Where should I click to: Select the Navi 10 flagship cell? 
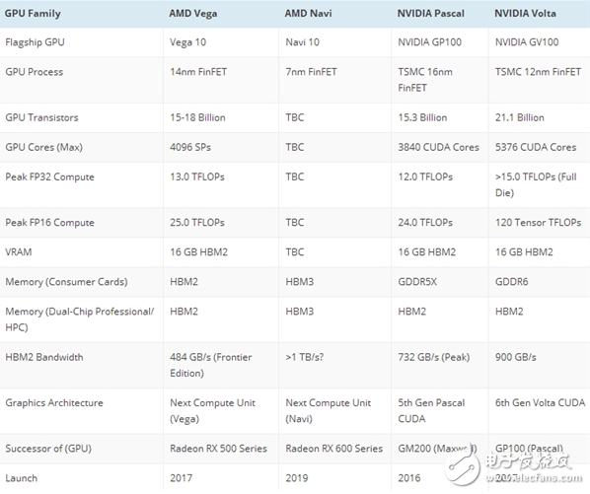pyautogui.click(x=302, y=42)
